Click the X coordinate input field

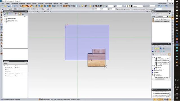point(97,9)
